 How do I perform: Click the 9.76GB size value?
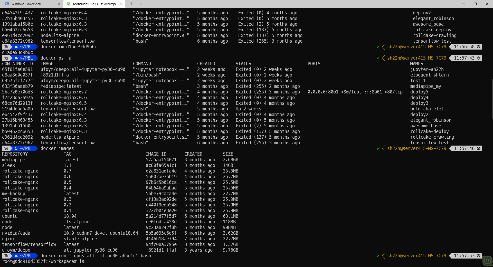pyautogui.click(x=231, y=250)
